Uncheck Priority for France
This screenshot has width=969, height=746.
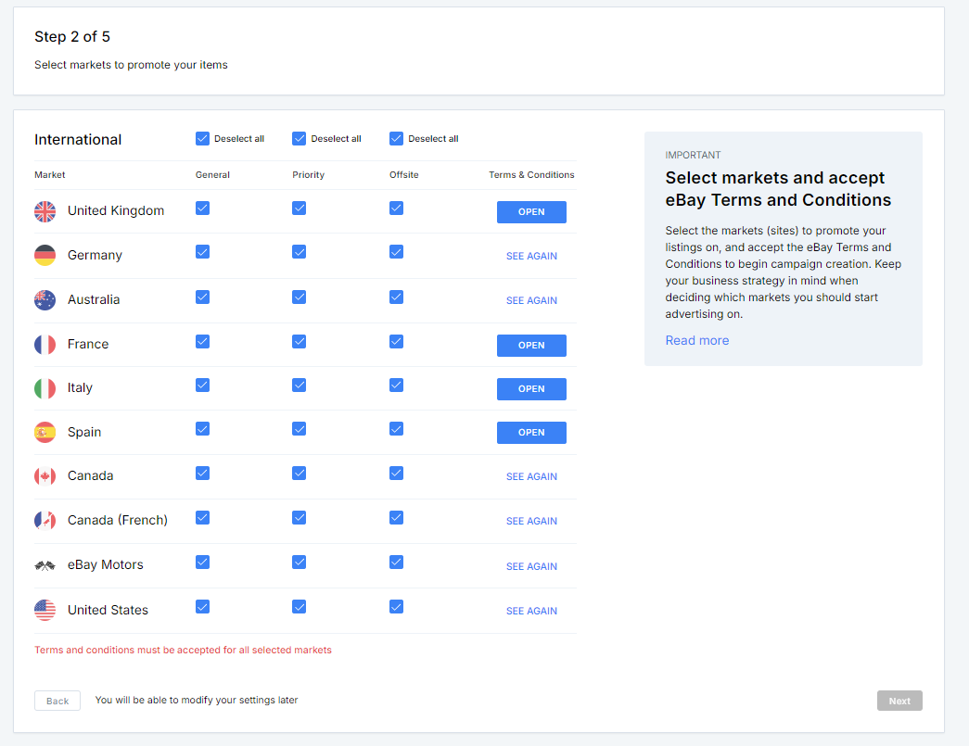tap(300, 342)
